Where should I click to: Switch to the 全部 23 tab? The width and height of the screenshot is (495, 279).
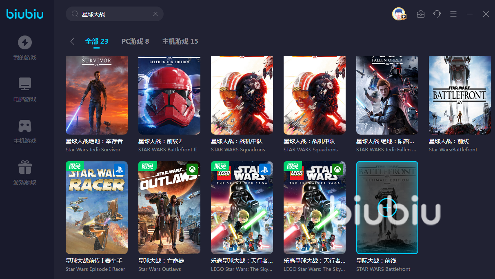coord(97,41)
